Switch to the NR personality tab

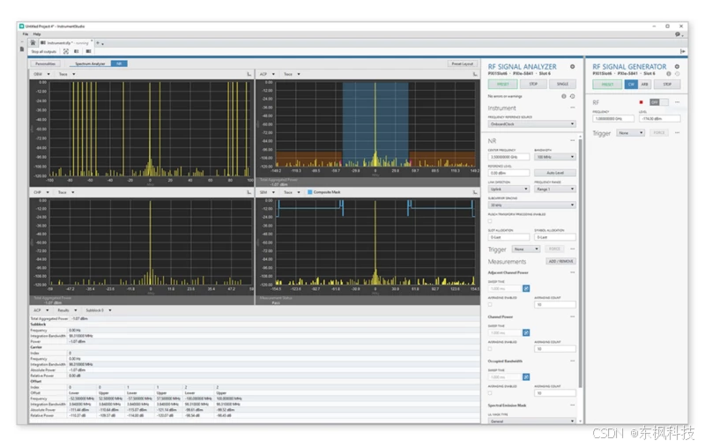pyautogui.click(x=119, y=63)
